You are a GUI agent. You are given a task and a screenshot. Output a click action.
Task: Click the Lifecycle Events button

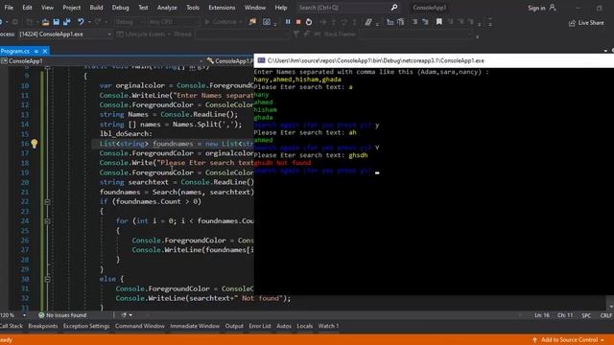point(141,34)
